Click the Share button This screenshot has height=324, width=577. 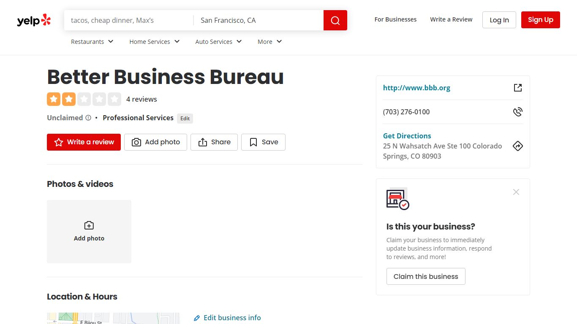click(214, 142)
